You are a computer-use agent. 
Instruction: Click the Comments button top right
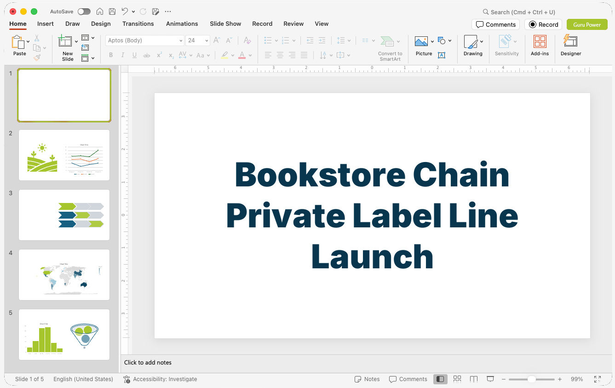[x=495, y=24]
